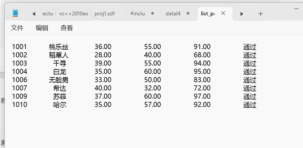Add a new tab with plus button
The image size is (303, 148).
click(260, 14)
